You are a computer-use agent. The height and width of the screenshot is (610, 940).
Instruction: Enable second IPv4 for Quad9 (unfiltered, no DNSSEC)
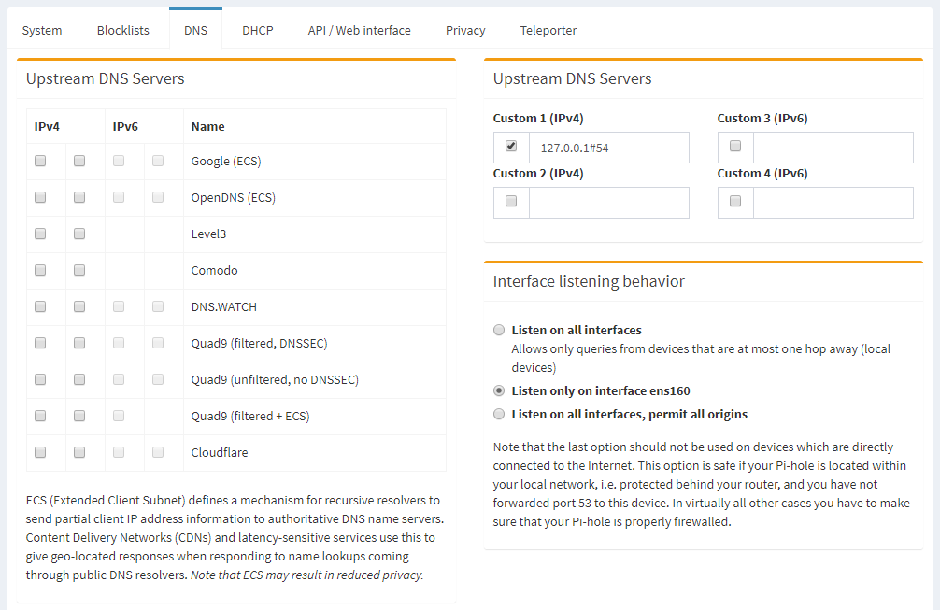point(79,379)
